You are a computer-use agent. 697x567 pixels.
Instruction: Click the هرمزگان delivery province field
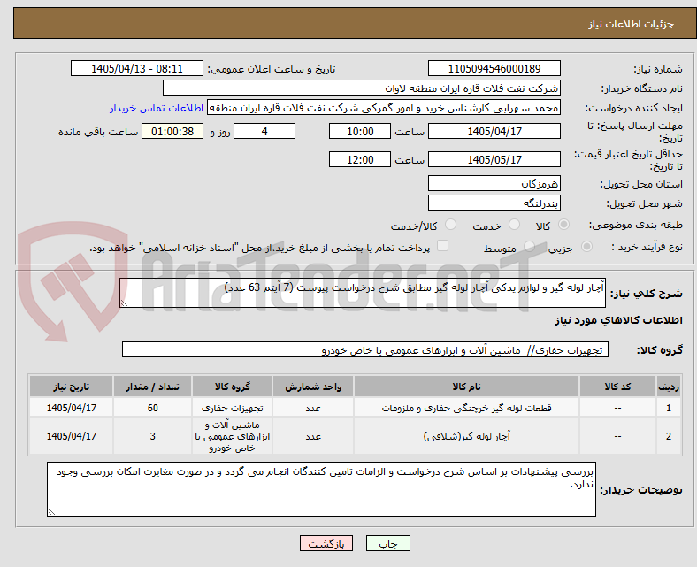pos(494,183)
